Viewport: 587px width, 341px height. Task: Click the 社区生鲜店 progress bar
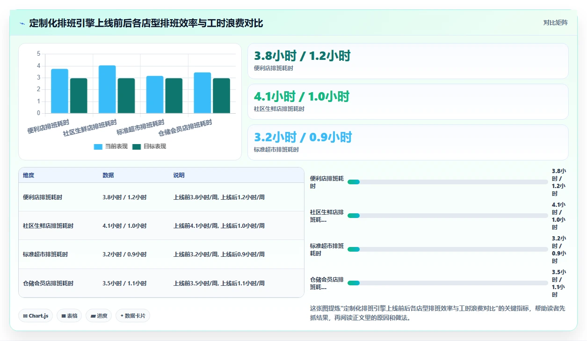coord(448,216)
